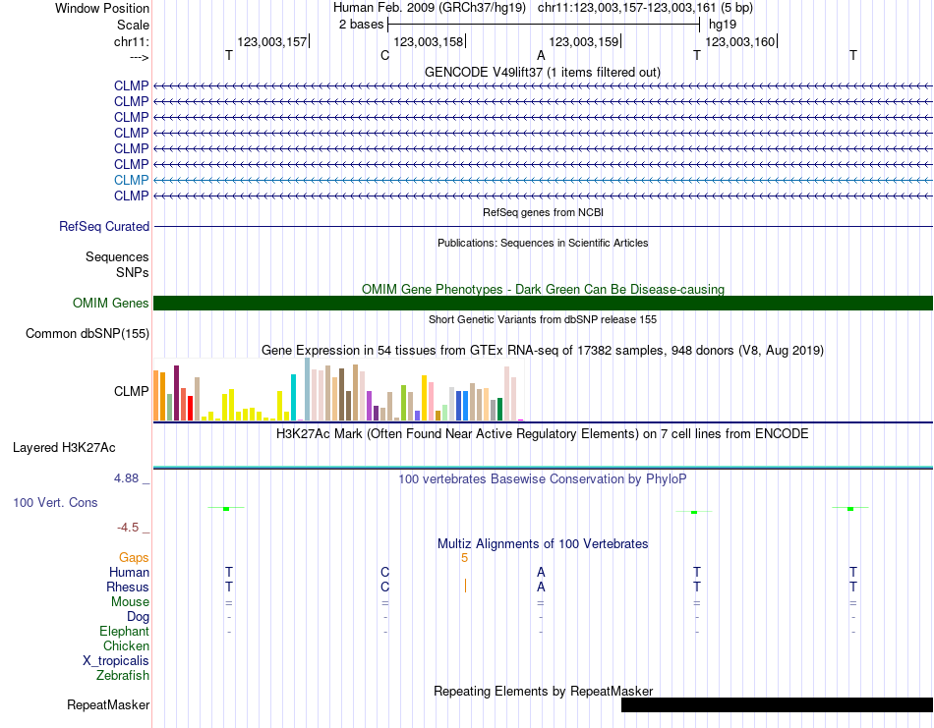Screen dimensions: 934x728
Task: Click the OMIM Genes label
Action: 110,303
